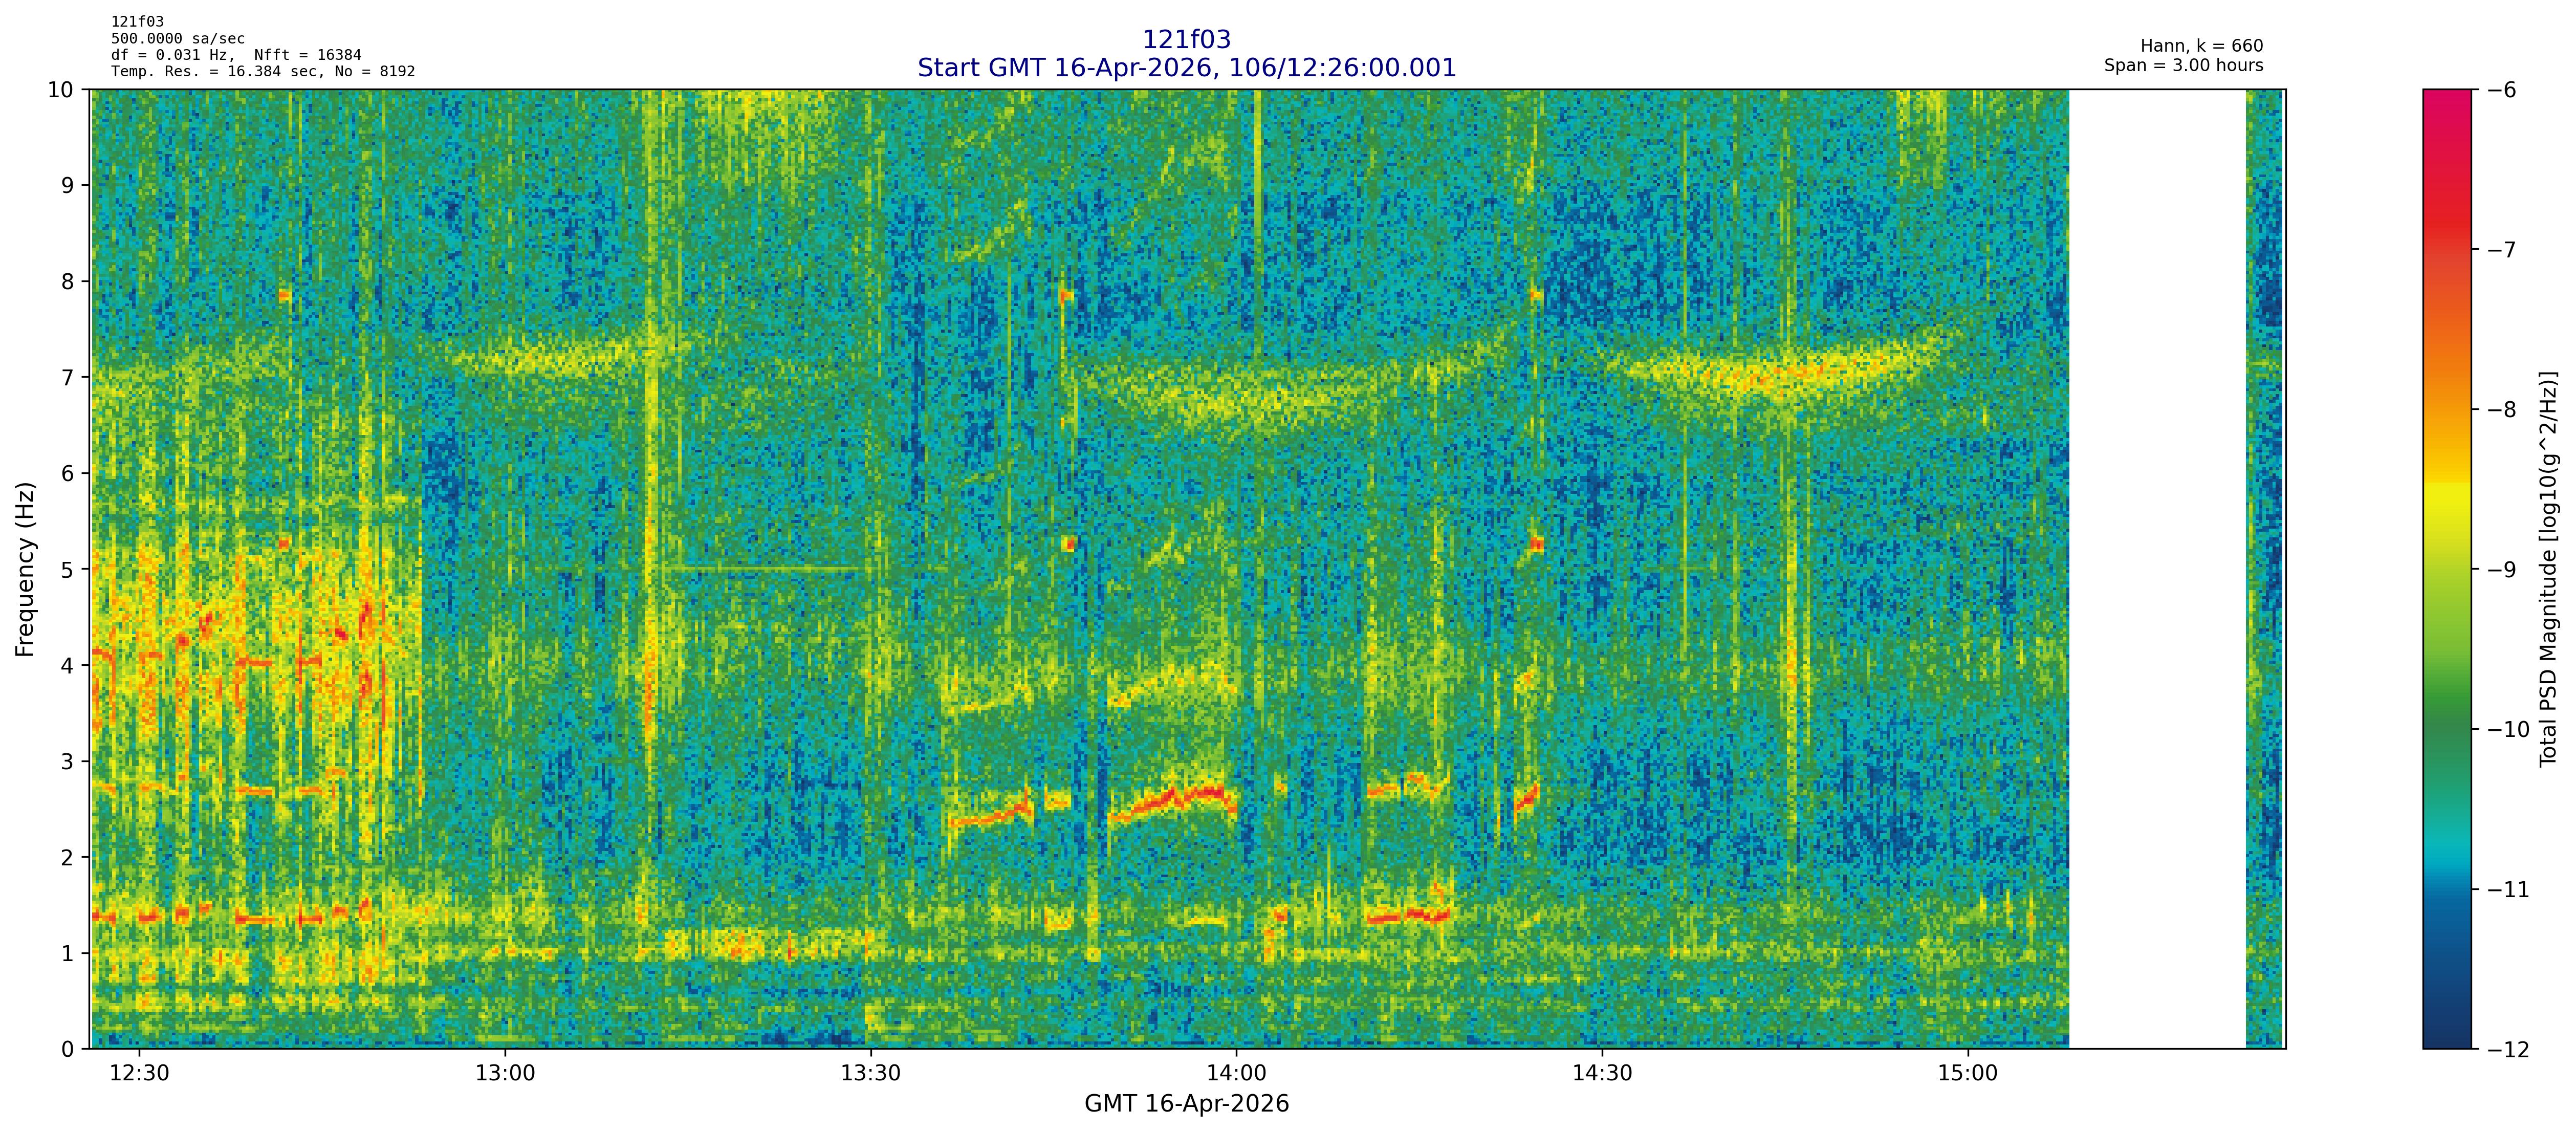Click the 14:00 time axis tick label
This screenshot has height=1132, width=2576.
[1236, 1074]
